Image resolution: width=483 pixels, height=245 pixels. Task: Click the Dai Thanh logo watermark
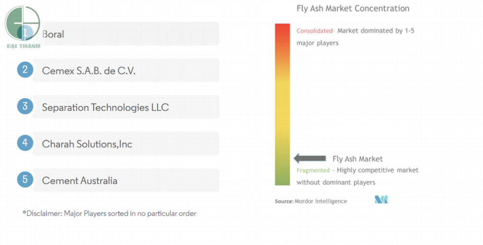pyautogui.click(x=23, y=27)
